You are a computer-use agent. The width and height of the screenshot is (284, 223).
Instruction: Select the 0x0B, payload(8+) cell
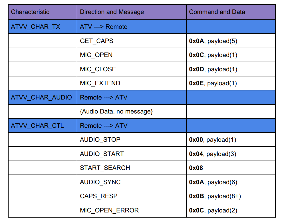(x=231, y=196)
